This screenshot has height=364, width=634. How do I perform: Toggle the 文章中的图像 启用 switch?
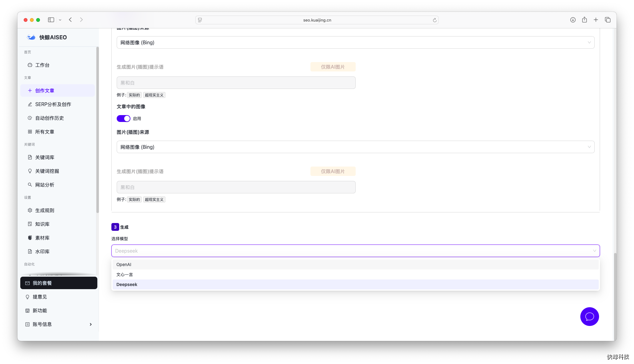click(x=123, y=119)
